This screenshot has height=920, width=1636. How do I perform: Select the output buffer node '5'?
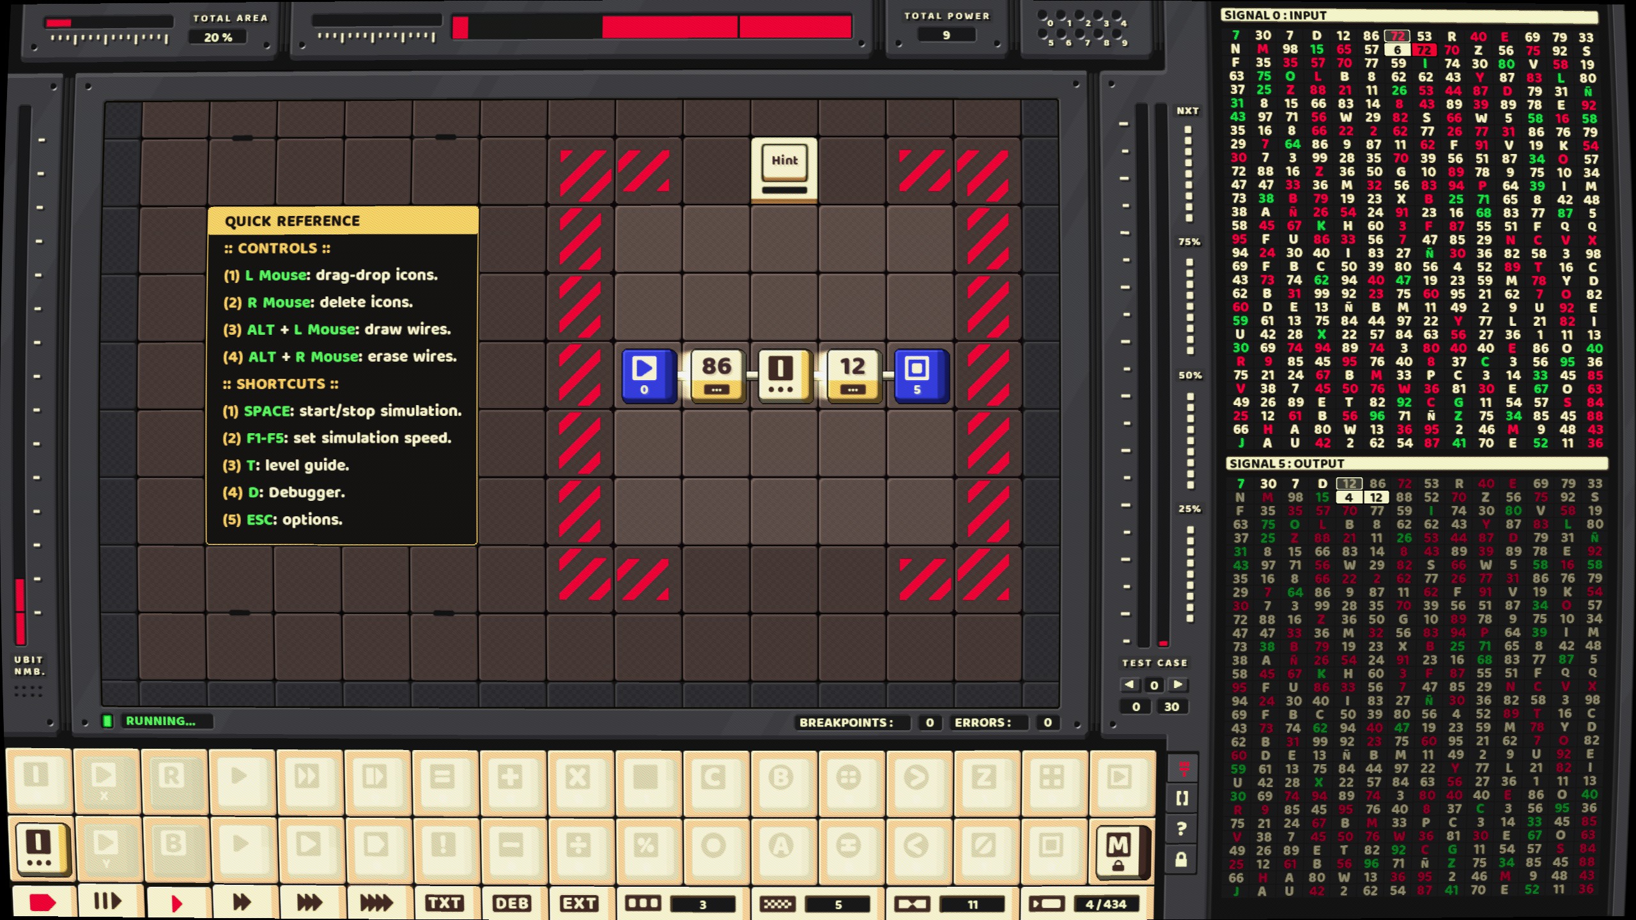[x=919, y=373]
